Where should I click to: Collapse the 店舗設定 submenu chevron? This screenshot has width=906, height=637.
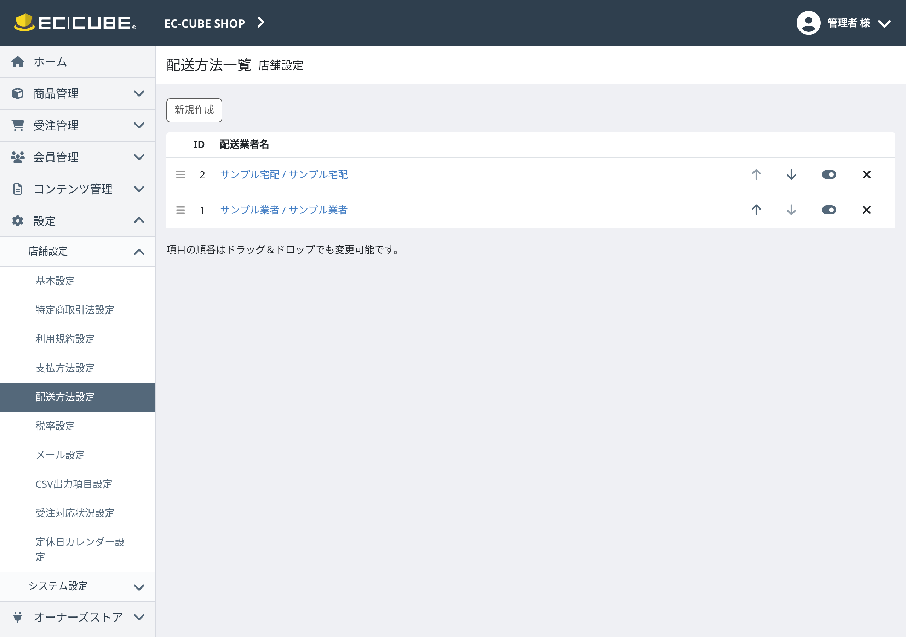tap(139, 252)
